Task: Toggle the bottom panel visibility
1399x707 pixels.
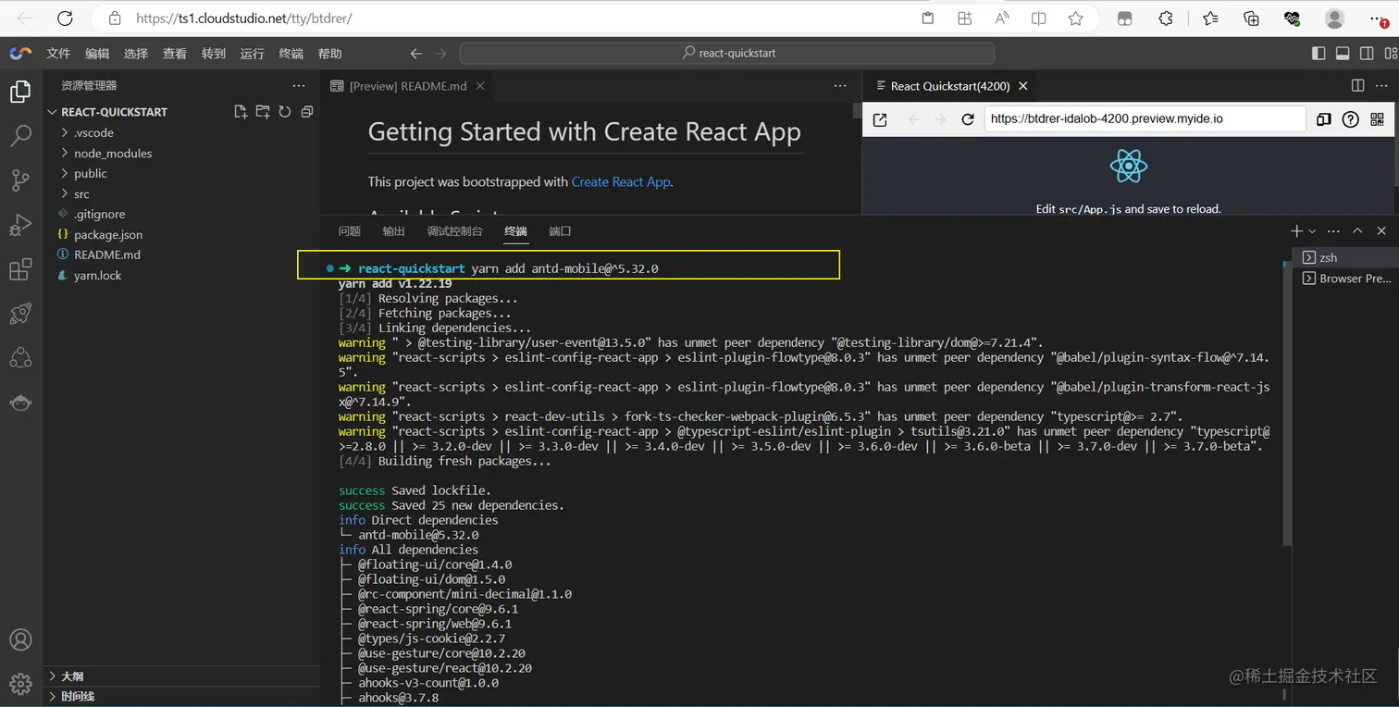Action: point(1342,53)
